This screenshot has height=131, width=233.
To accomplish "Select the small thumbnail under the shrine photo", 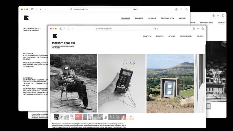I will click(208, 106).
